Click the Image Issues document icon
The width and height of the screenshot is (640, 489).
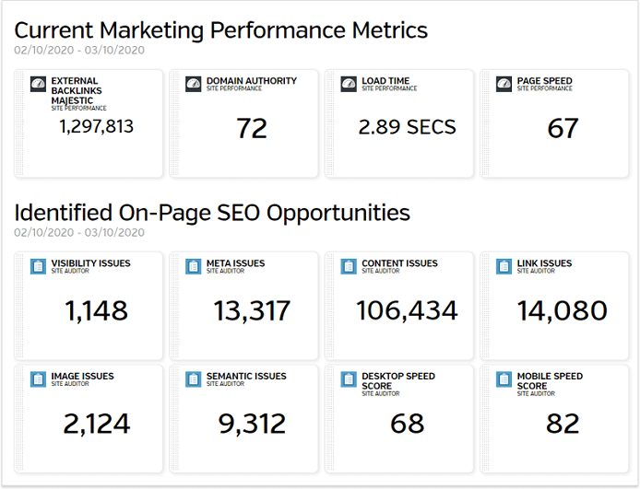(38, 379)
